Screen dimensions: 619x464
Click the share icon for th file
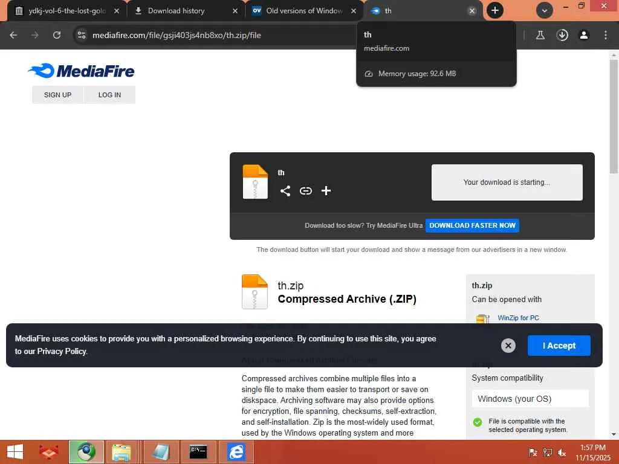click(x=285, y=191)
